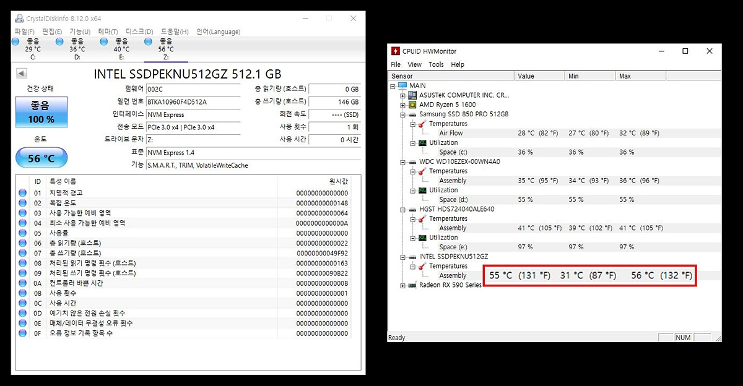This screenshot has width=743, height=386.
Task: Click the status orb for 0F 오류 정보 기록 항목 수
Action: 23,333
